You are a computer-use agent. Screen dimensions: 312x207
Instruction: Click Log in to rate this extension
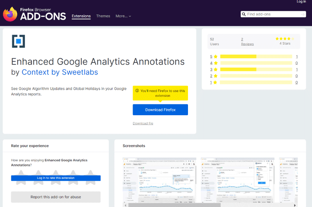pyautogui.click(x=56, y=178)
